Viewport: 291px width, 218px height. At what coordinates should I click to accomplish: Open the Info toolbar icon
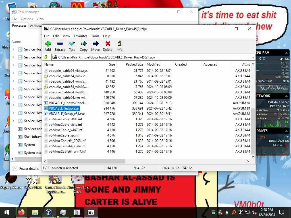120,46
